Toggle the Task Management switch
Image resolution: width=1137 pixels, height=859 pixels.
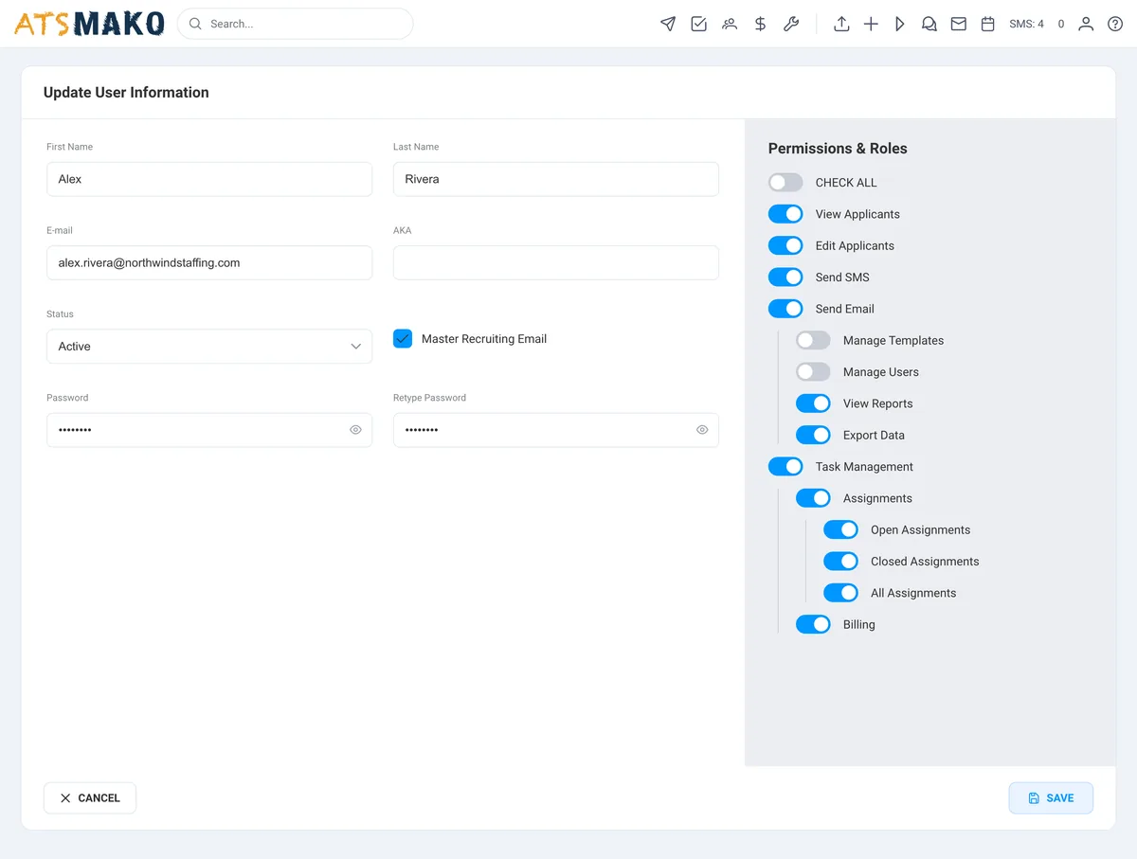point(785,467)
